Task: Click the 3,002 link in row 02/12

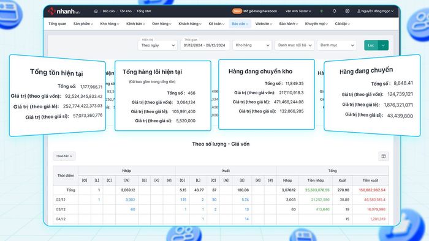Action: pos(130,200)
